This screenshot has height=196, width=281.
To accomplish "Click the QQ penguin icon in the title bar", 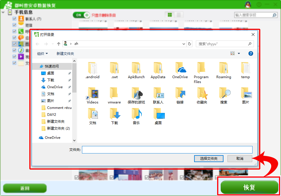I will (x=248, y=5).
